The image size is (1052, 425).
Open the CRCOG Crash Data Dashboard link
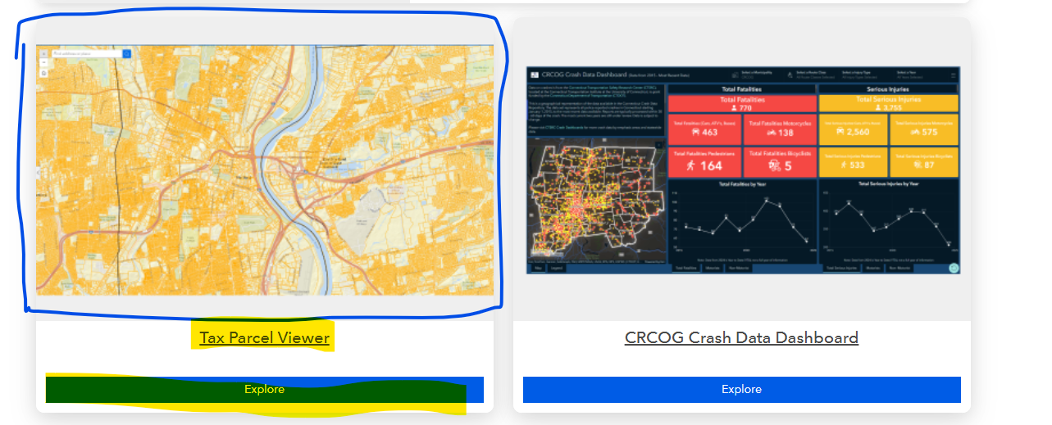[x=741, y=337]
